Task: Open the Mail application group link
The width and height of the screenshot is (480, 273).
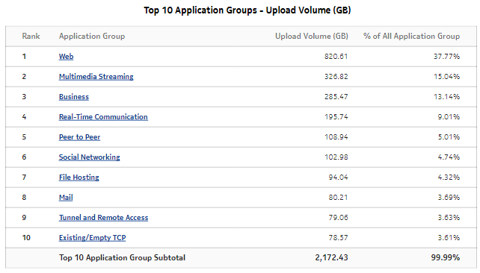Action: point(66,198)
